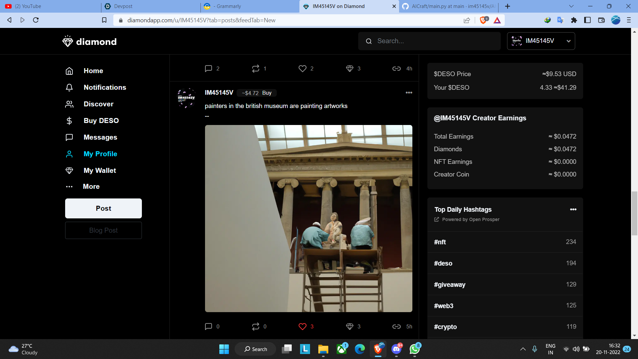
Task: Open Brave Shields icon in address bar
Action: pos(484,20)
